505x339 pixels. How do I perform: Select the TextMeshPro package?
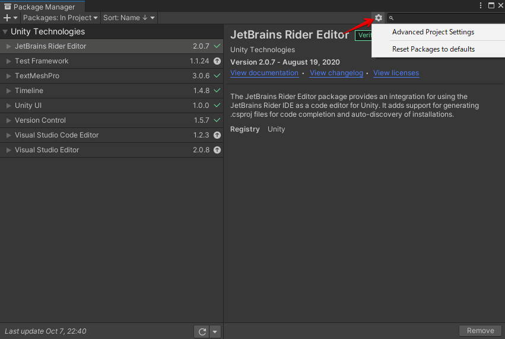[x=112, y=76]
